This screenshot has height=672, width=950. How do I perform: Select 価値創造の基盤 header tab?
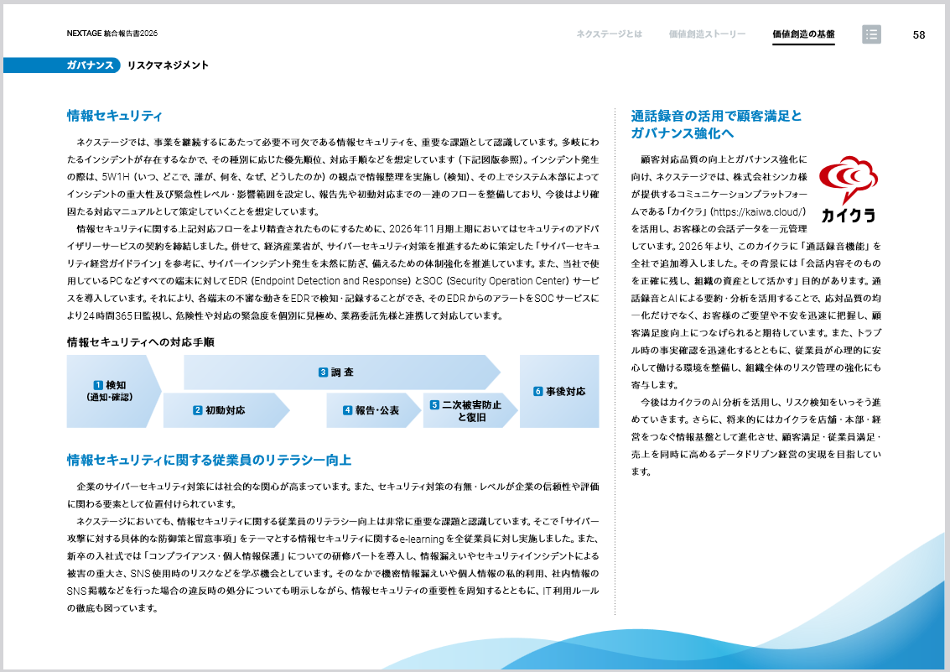coord(803,34)
